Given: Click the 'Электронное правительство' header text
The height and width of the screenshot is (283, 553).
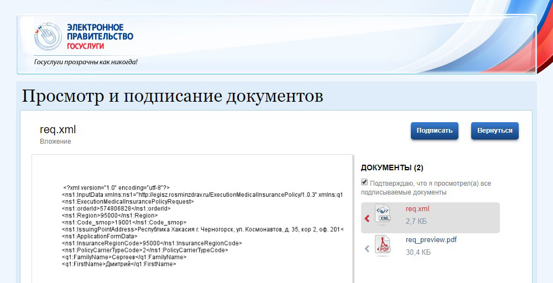Looking at the screenshot, I should click(x=100, y=32).
